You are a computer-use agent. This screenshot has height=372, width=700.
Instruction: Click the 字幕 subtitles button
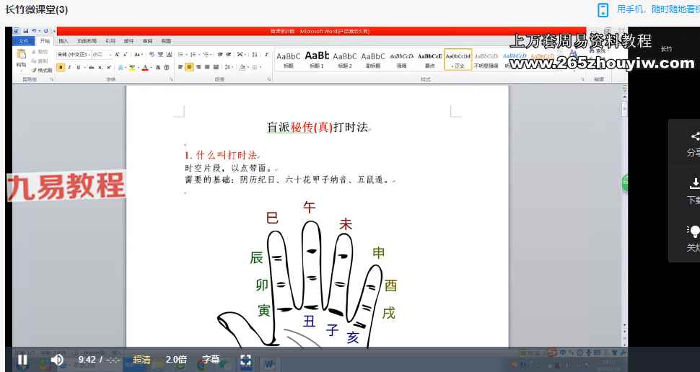[211, 360]
